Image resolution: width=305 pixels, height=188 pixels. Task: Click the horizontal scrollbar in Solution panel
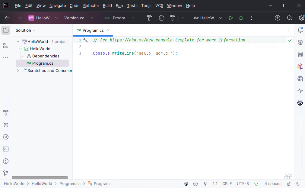pyautogui.click(x=40, y=178)
